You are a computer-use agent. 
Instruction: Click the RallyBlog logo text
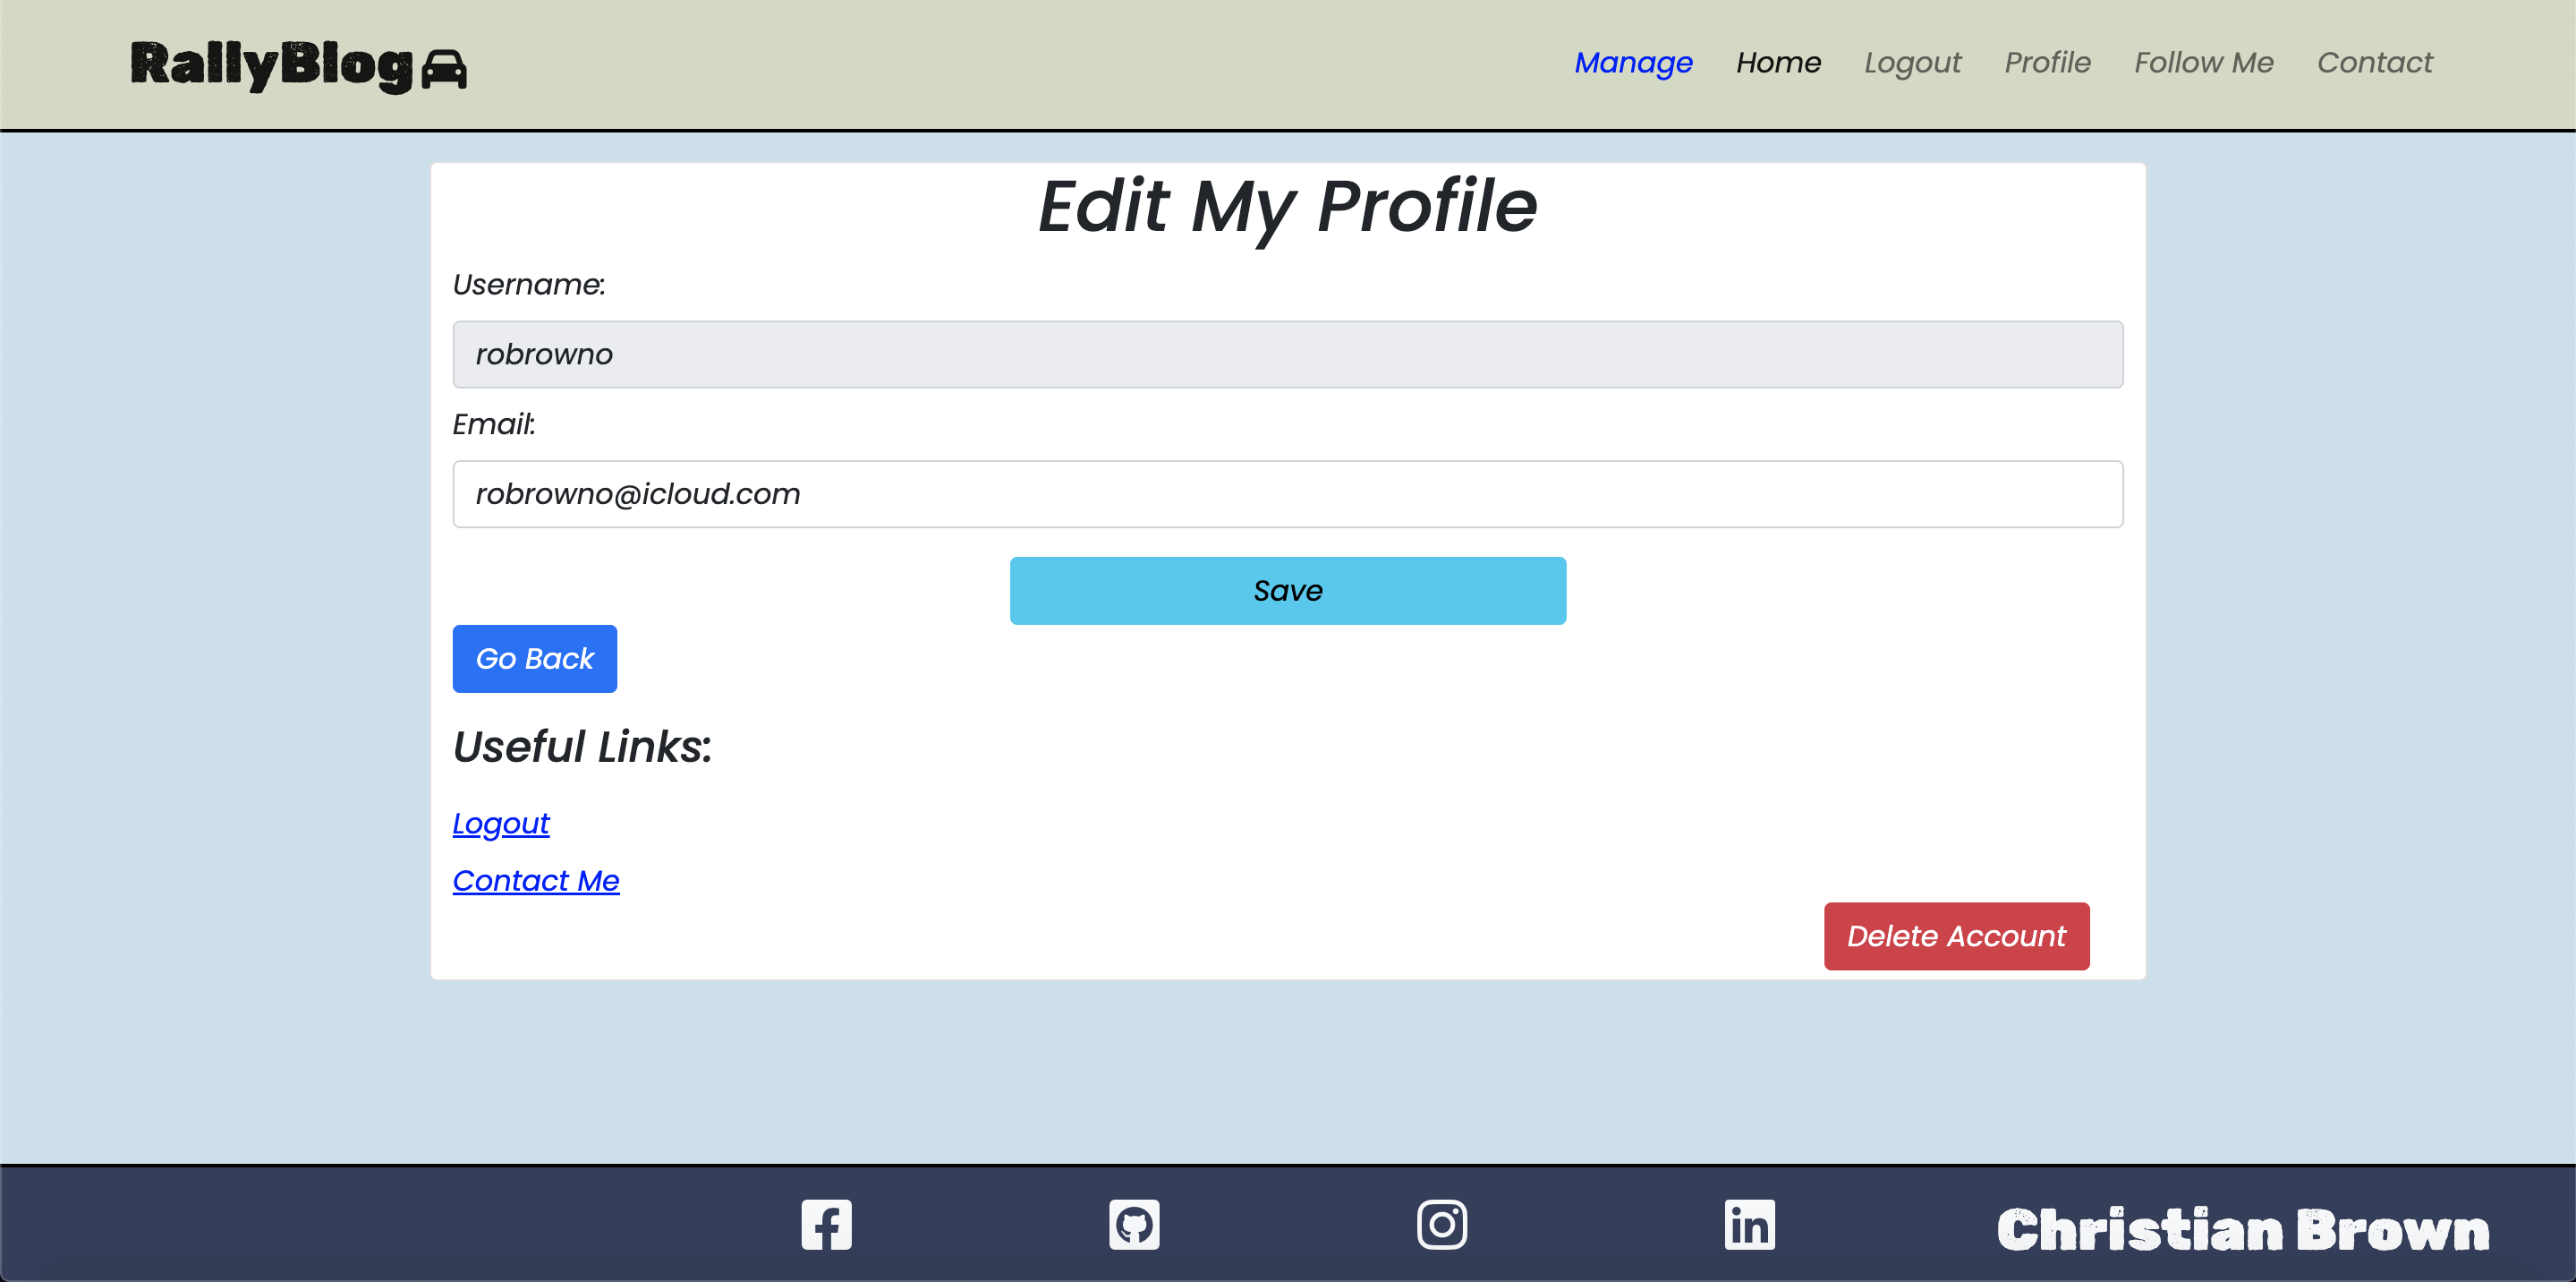pos(272,66)
